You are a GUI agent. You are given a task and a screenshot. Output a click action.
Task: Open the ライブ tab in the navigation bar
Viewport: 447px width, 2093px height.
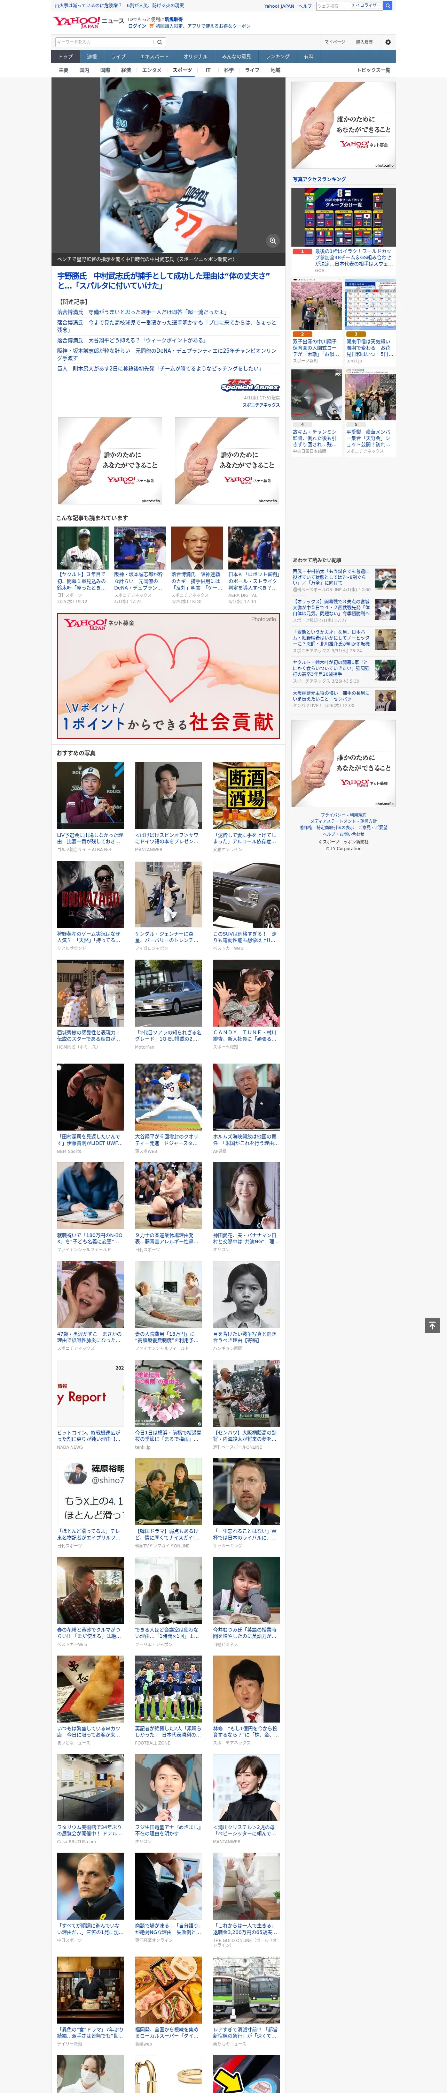point(118,57)
